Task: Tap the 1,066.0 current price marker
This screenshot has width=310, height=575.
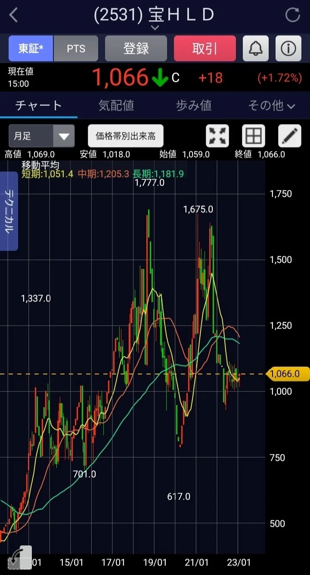Action: [288, 374]
